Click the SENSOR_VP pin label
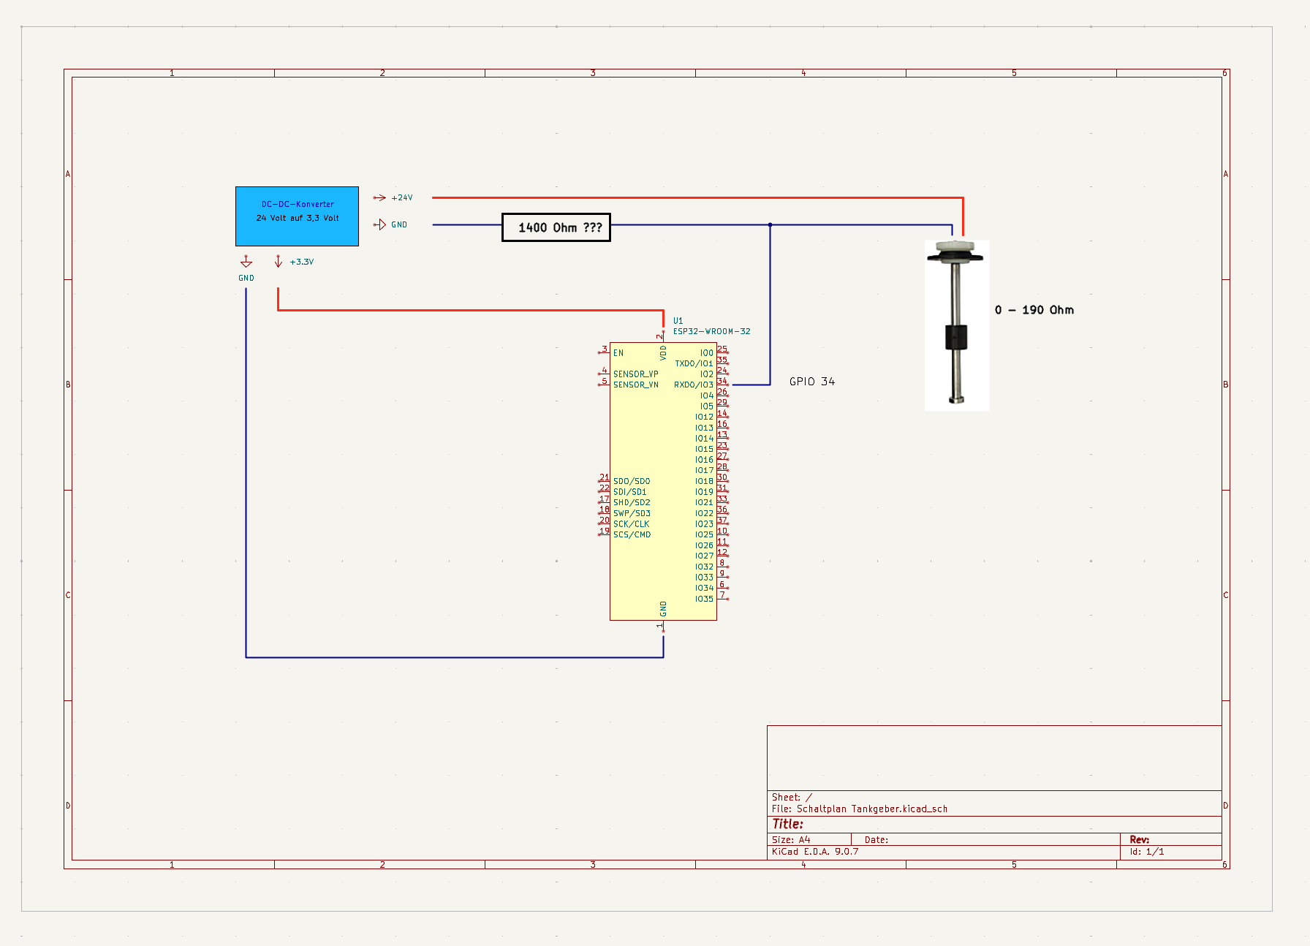Screen dimensions: 1310x946 636,374
